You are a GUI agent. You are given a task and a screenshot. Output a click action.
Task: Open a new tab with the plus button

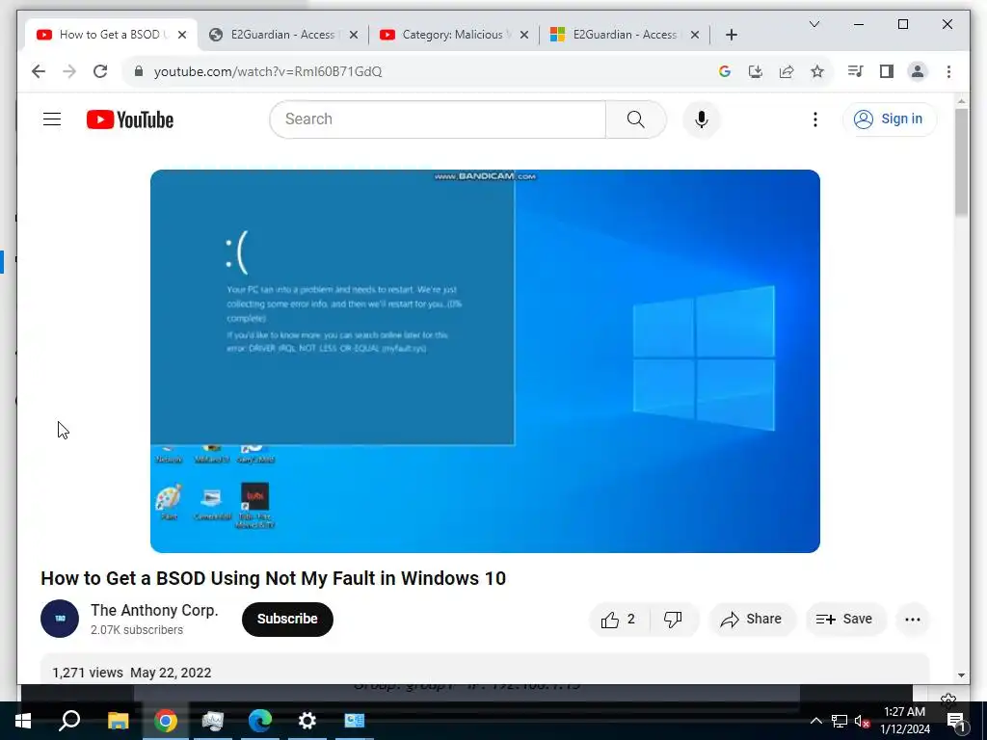(731, 35)
